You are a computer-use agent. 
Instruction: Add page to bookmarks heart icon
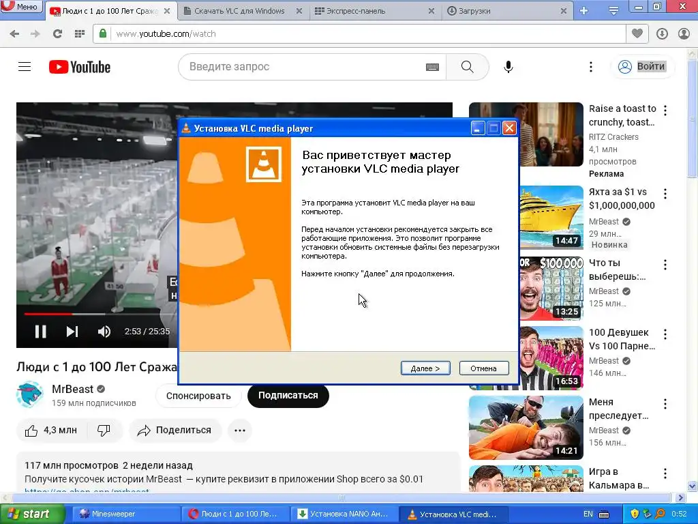point(637,33)
